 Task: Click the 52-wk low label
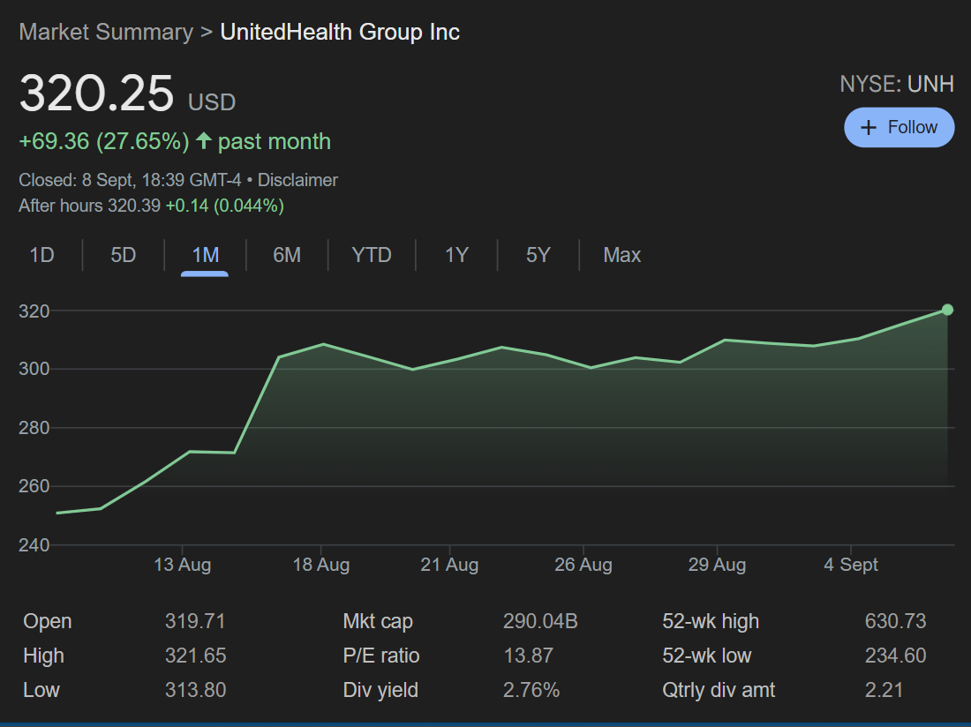[706, 656]
